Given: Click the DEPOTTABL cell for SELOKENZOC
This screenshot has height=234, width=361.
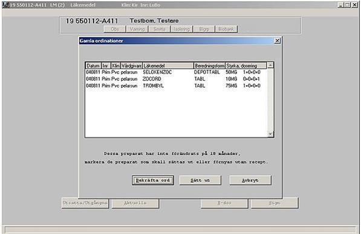Looking at the screenshot, I should tap(207, 72).
